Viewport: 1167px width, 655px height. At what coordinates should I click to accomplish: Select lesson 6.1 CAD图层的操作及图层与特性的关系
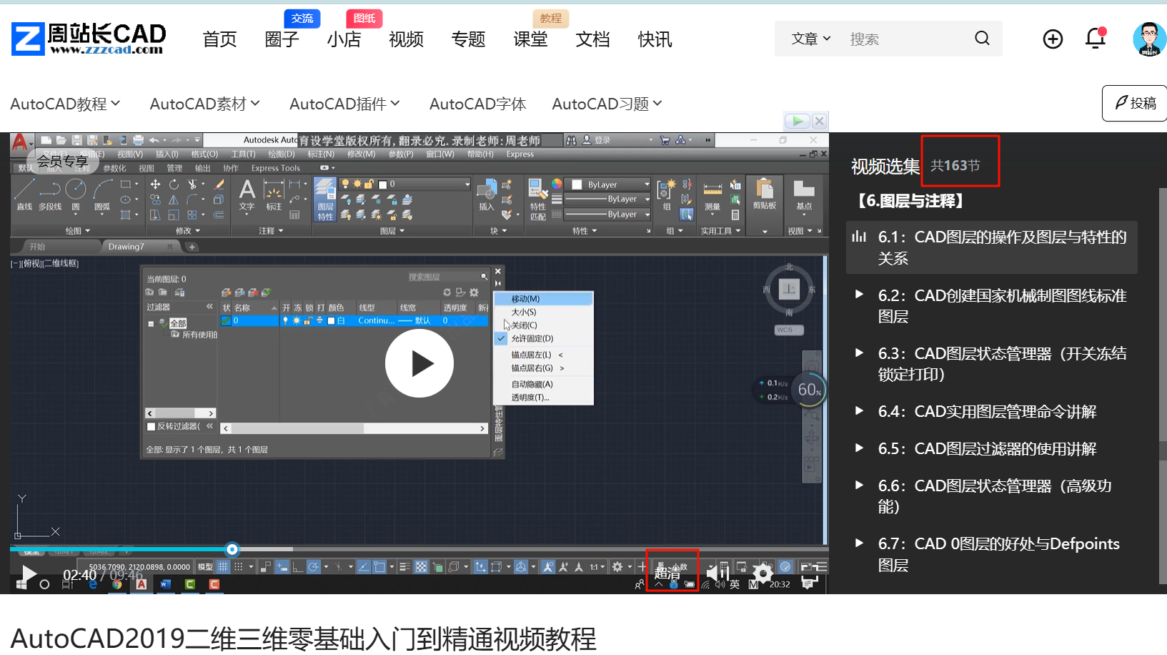(992, 247)
